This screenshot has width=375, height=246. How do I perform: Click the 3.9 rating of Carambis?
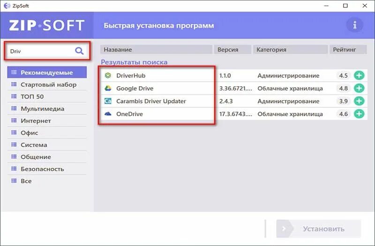pos(344,101)
